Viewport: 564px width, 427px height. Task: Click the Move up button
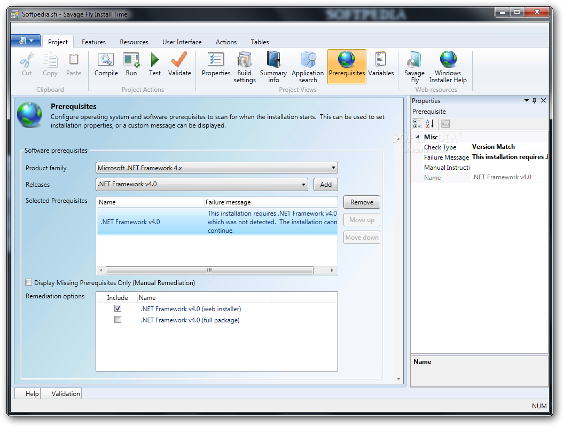point(362,219)
